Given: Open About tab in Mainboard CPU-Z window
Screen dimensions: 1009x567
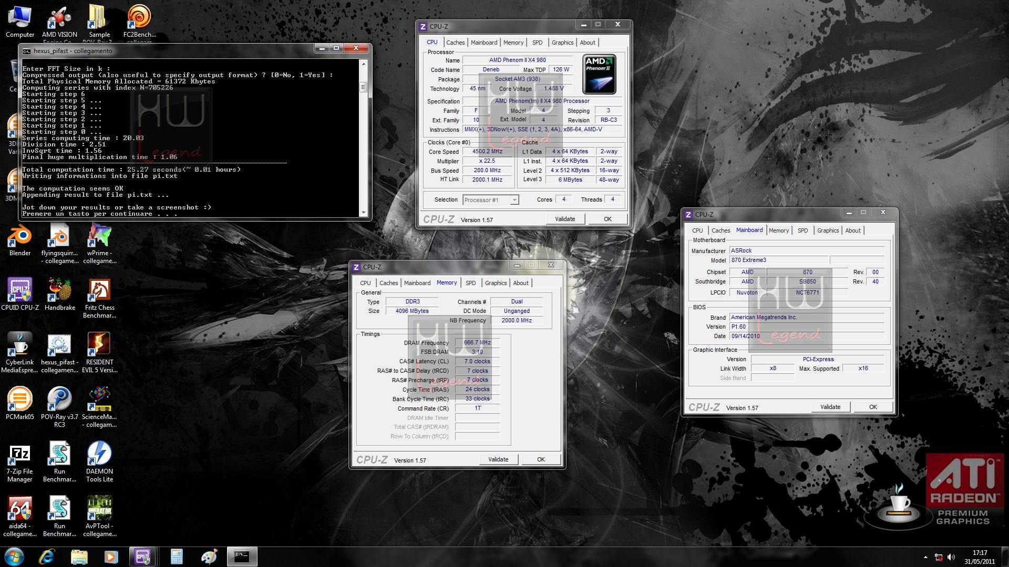Looking at the screenshot, I should pos(853,230).
